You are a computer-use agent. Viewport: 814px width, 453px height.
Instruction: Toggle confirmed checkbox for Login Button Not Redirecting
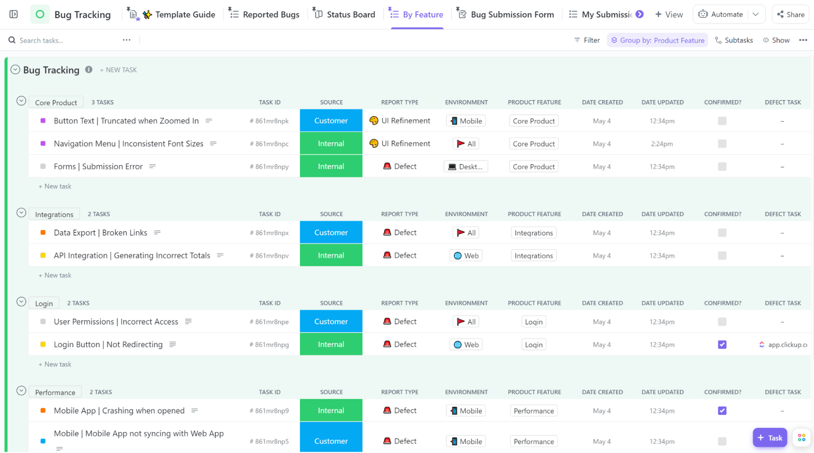pyautogui.click(x=722, y=344)
